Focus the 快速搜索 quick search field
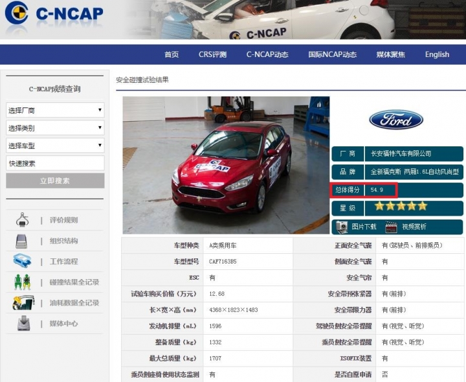Viewport: 466px width, 382px height. [55, 163]
